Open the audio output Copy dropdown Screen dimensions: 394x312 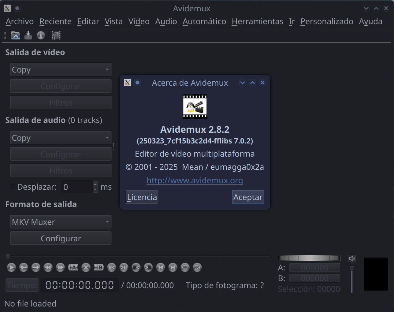(61, 138)
